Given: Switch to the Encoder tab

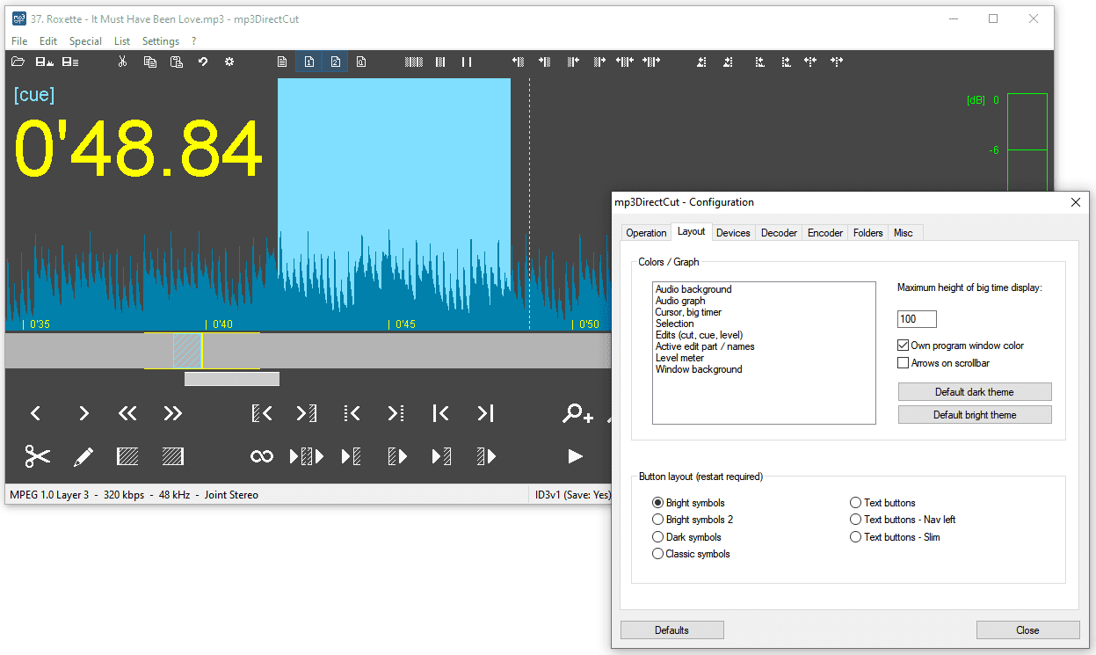Looking at the screenshot, I should point(825,233).
